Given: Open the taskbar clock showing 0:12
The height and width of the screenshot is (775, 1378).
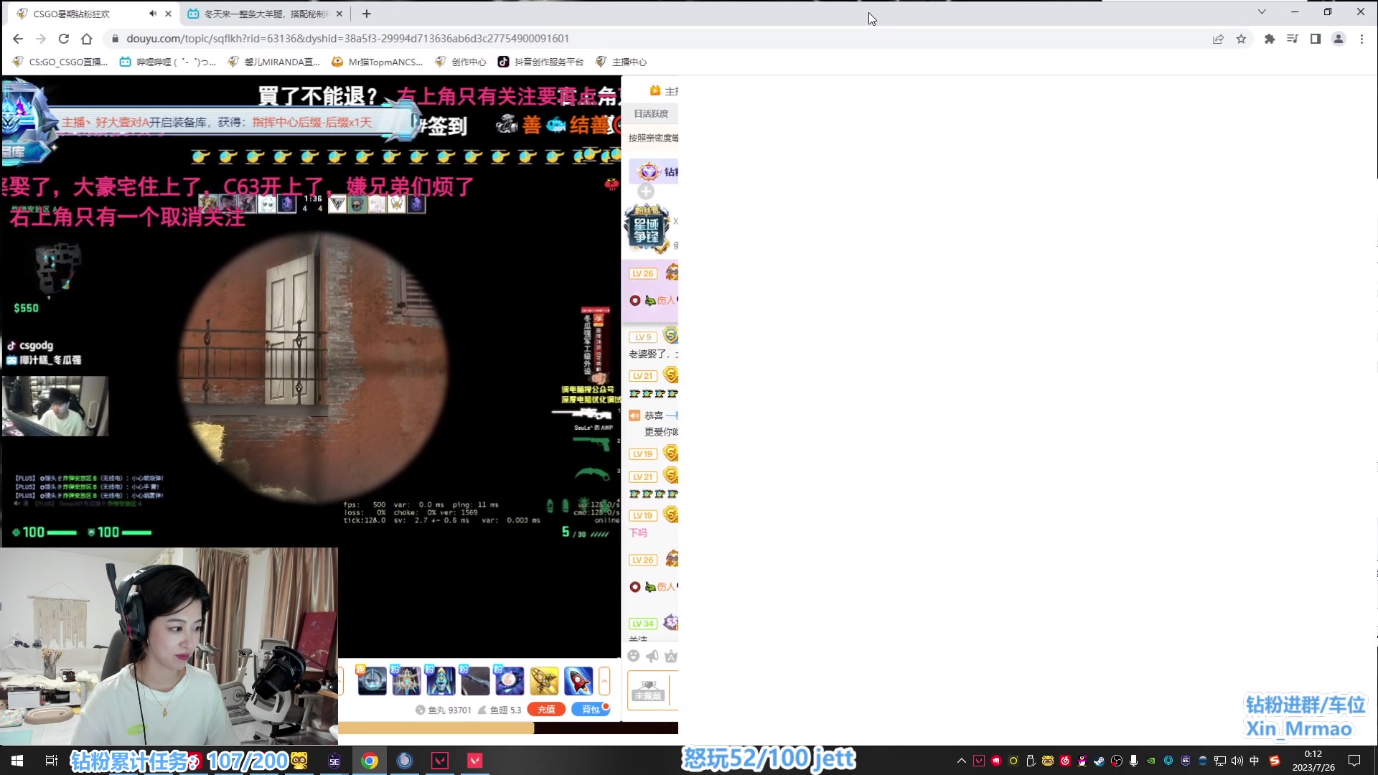Looking at the screenshot, I should [x=1313, y=761].
